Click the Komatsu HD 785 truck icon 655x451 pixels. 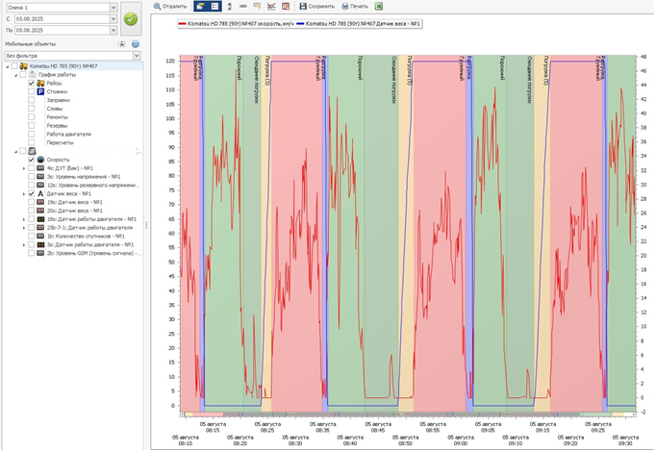(x=22, y=65)
